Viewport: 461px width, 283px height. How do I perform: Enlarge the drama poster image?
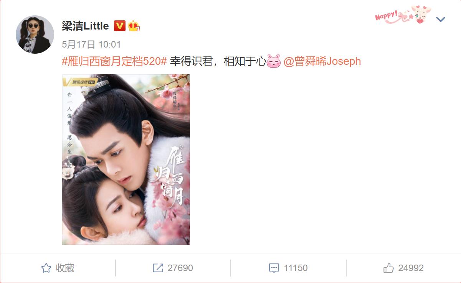(126, 160)
